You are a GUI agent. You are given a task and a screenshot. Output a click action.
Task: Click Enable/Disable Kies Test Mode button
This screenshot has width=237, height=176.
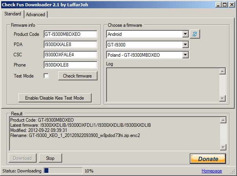pos(55,98)
